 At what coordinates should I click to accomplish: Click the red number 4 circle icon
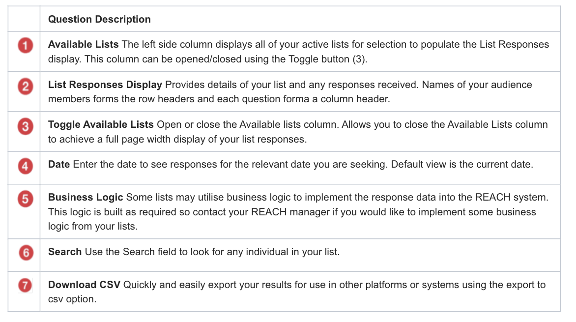25,166
